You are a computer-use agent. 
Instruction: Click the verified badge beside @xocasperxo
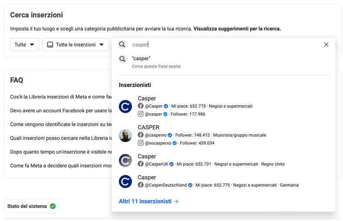tap(175, 143)
